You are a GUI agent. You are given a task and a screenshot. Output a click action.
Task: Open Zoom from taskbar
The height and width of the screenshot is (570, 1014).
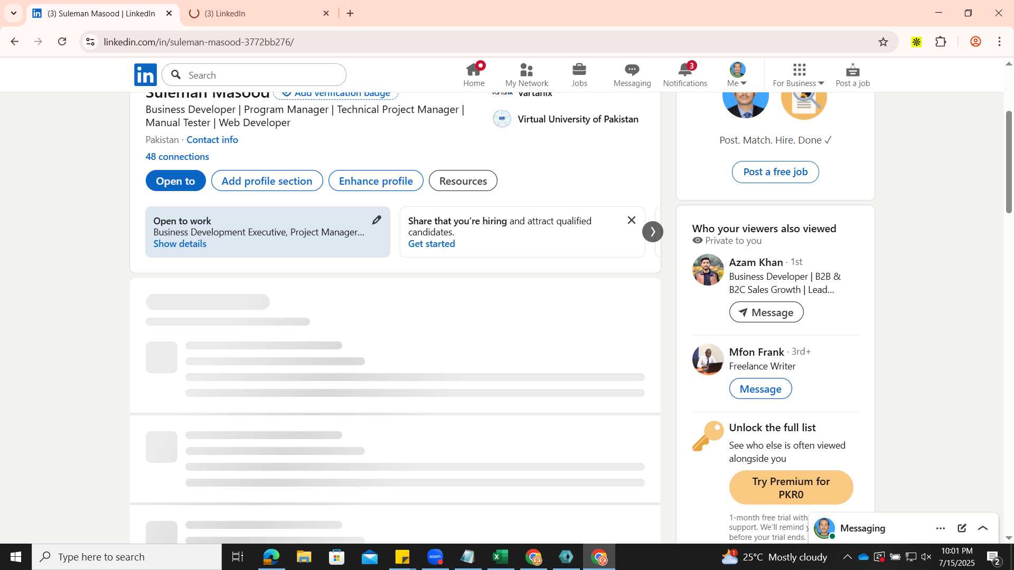pyautogui.click(x=435, y=557)
